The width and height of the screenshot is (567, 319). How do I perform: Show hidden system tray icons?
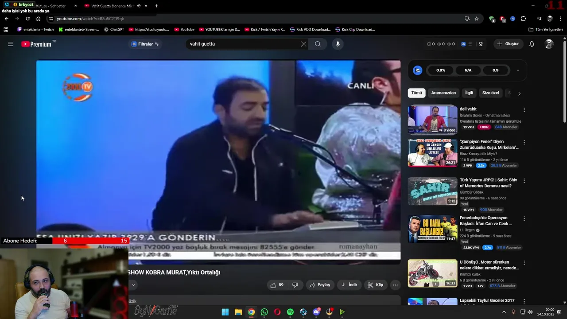[504, 312]
